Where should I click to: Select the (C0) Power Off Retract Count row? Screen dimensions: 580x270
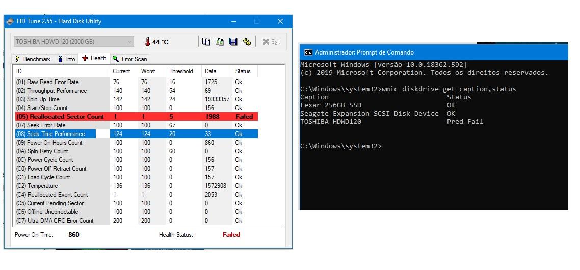pos(137,169)
